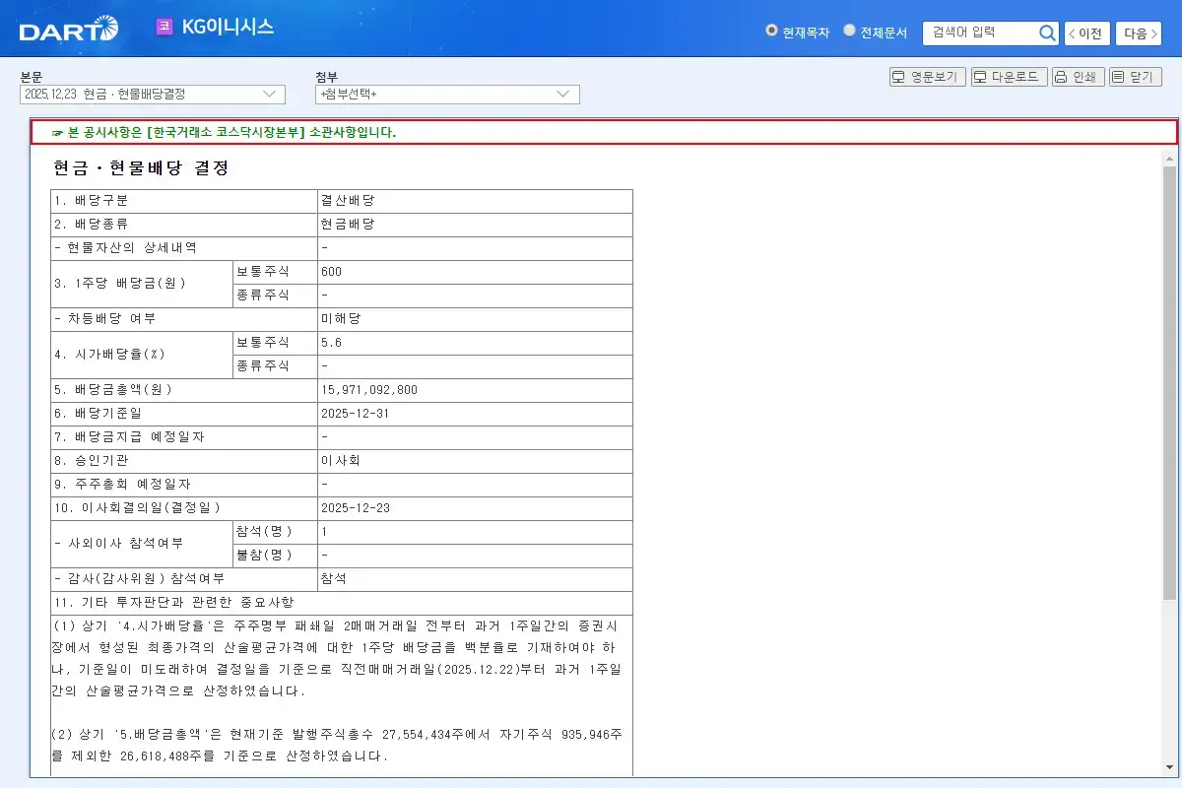This screenshot has width=1182, height=788.
Task: Focus the 검색어 입력 search field
Action: pos(979,33)
